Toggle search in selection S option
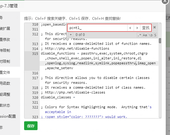170x135 pixels. [155, 35]
